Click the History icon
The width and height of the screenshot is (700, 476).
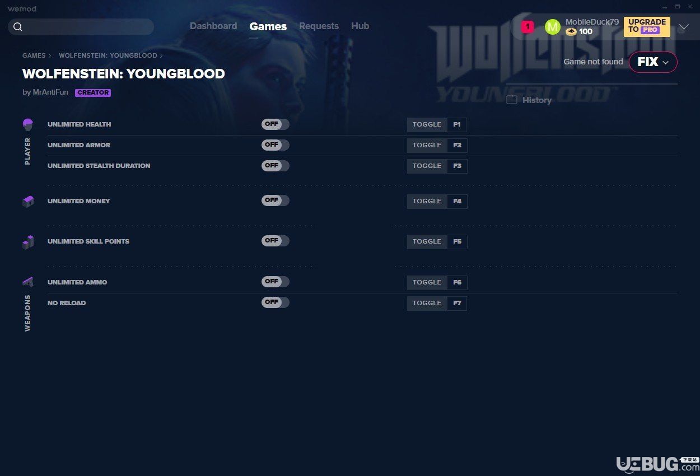pyautogui.click(x=512, y=100)
